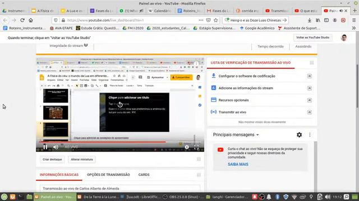The image size is (359, 201).
Task: Open the Firefox downloads arrow icon
Action: point(310,20)
